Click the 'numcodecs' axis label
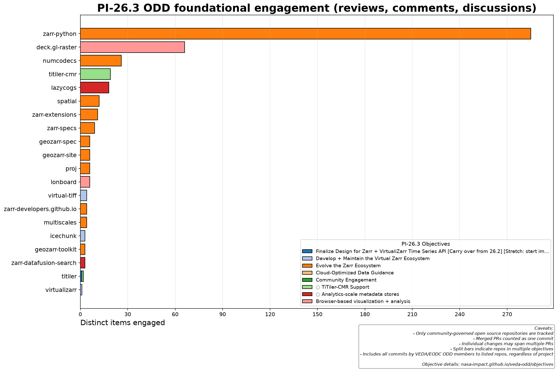Screen dimensions: 557x371 click(x=60, y=61)
